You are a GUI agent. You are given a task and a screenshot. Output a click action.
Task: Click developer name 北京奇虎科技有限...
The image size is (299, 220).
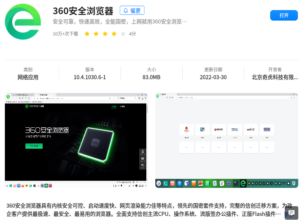275,77
